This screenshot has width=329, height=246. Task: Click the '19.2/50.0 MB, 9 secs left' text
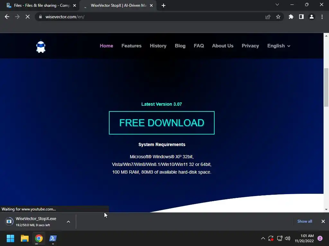33,225
